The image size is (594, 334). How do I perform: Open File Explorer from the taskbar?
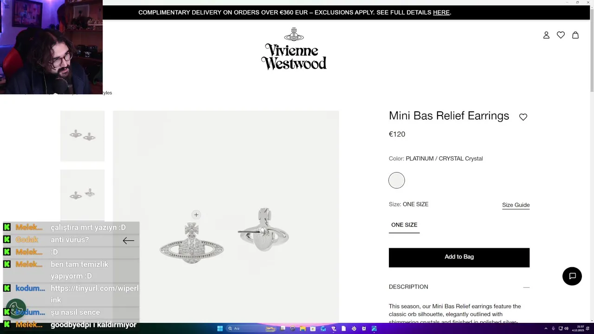[303, 328]
